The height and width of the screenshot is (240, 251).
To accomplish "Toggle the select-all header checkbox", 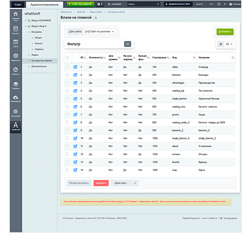I will coord(67,57).
